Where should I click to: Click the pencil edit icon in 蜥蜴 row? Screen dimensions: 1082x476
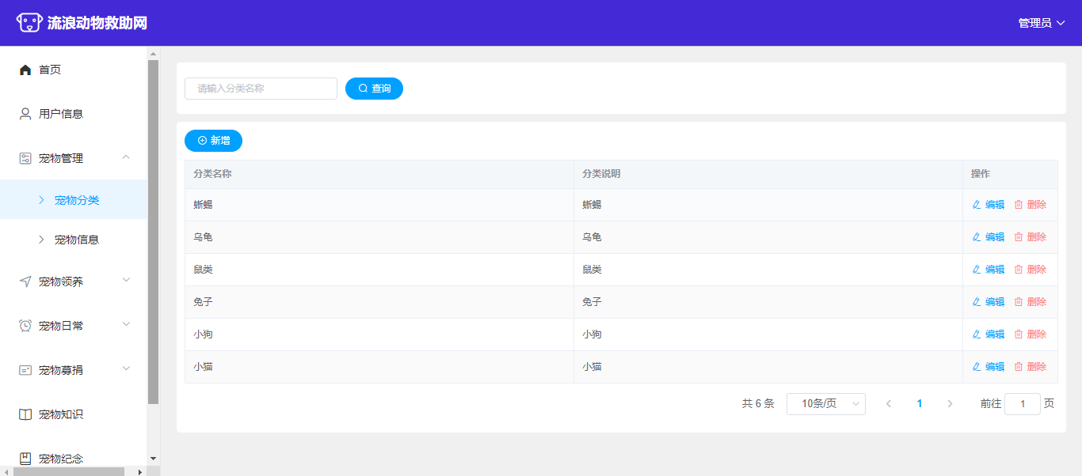[x=977, y=205]
